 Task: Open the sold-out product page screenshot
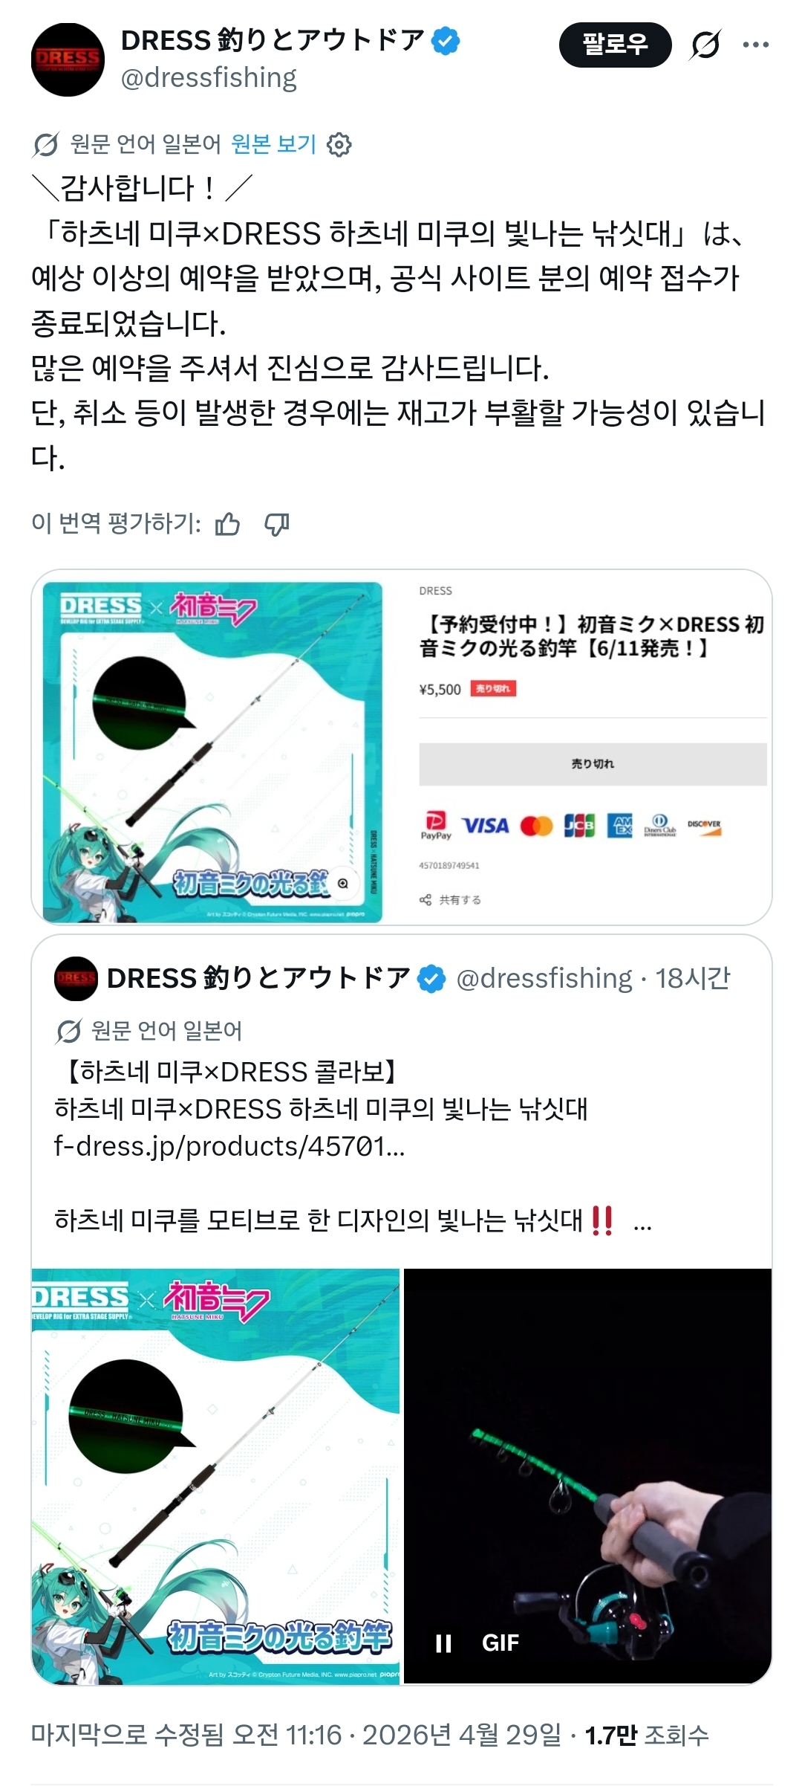point(402,747)
